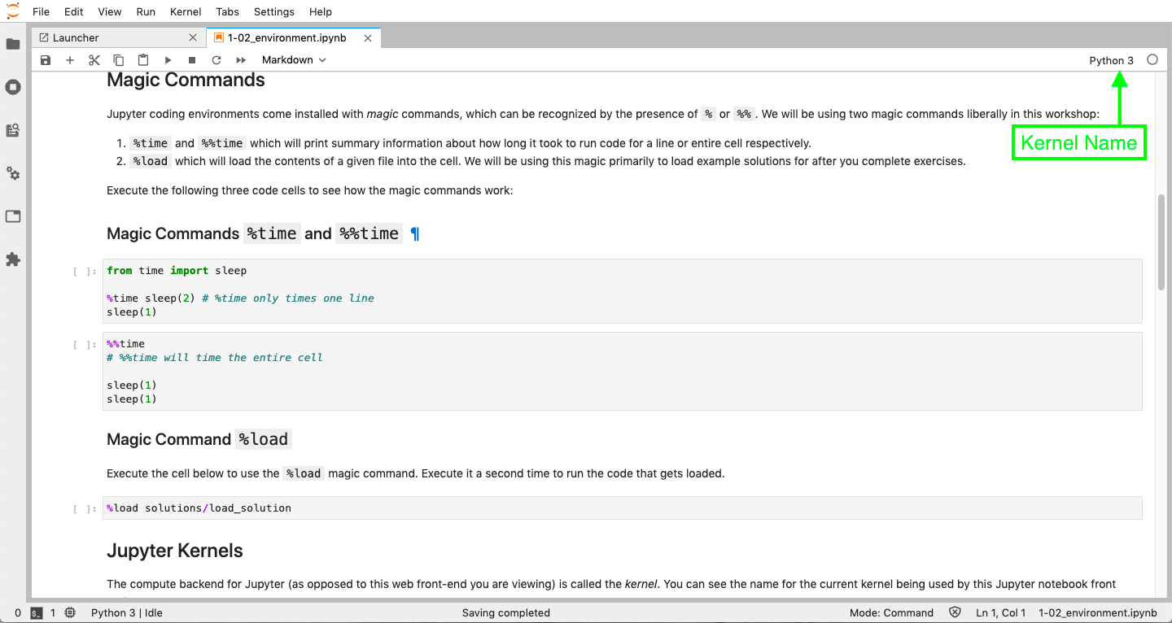1172x623 pixels.
Task: Paste cells from the clipboard icon
Action: pyautogui.click(x=143, y=60)
